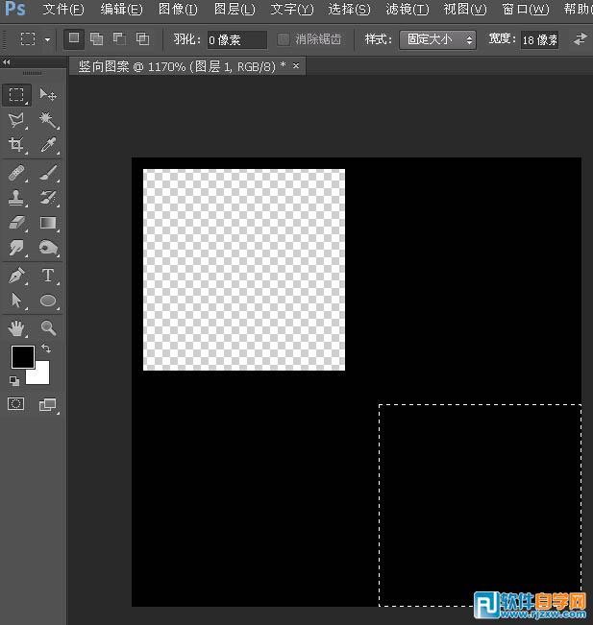Collapse the toolbox panel with double arrows
The width and height of the screenshot is (593, 625).
point(7,62)
